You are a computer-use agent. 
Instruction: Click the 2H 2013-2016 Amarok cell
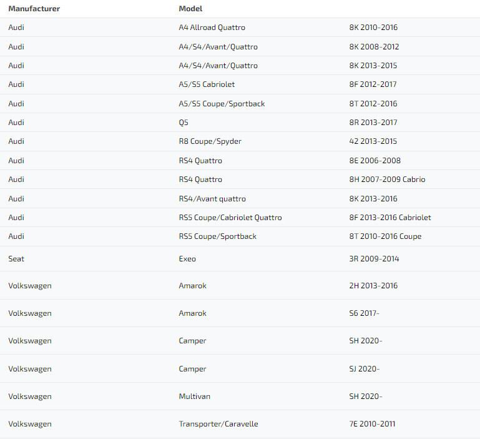click(373, 286)
